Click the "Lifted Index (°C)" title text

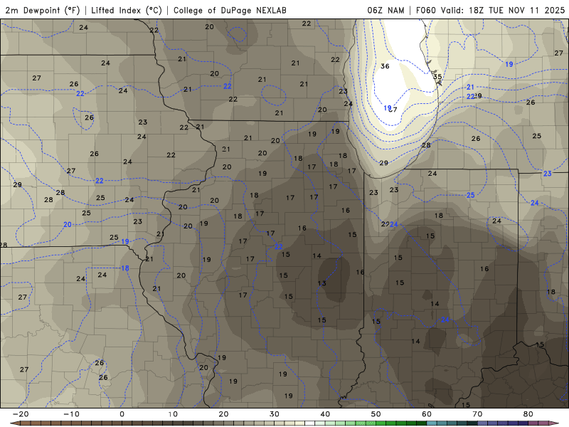tap(127, 10)
